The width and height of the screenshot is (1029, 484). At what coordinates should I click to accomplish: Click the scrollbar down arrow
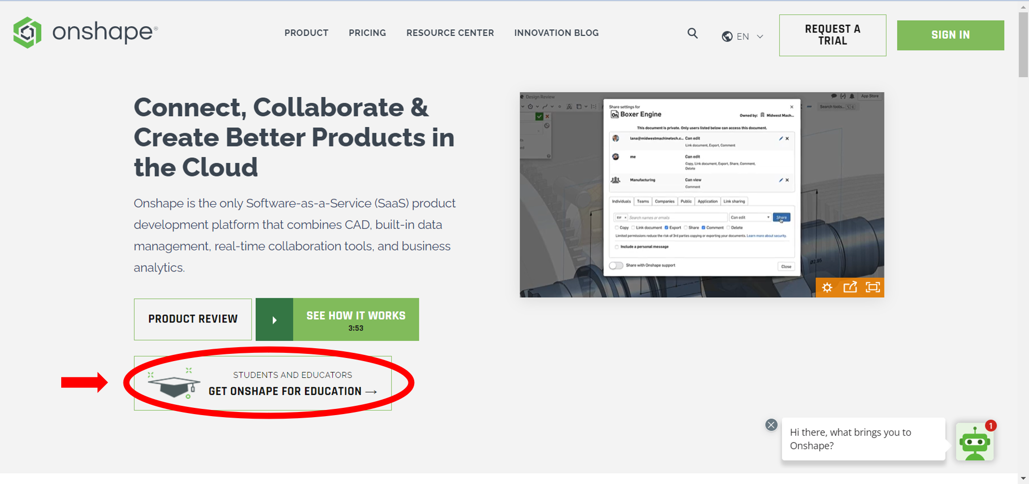[1023, 479]
